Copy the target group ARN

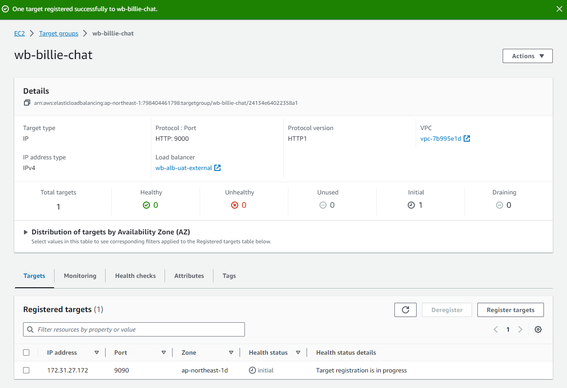(x=27, y=103)
